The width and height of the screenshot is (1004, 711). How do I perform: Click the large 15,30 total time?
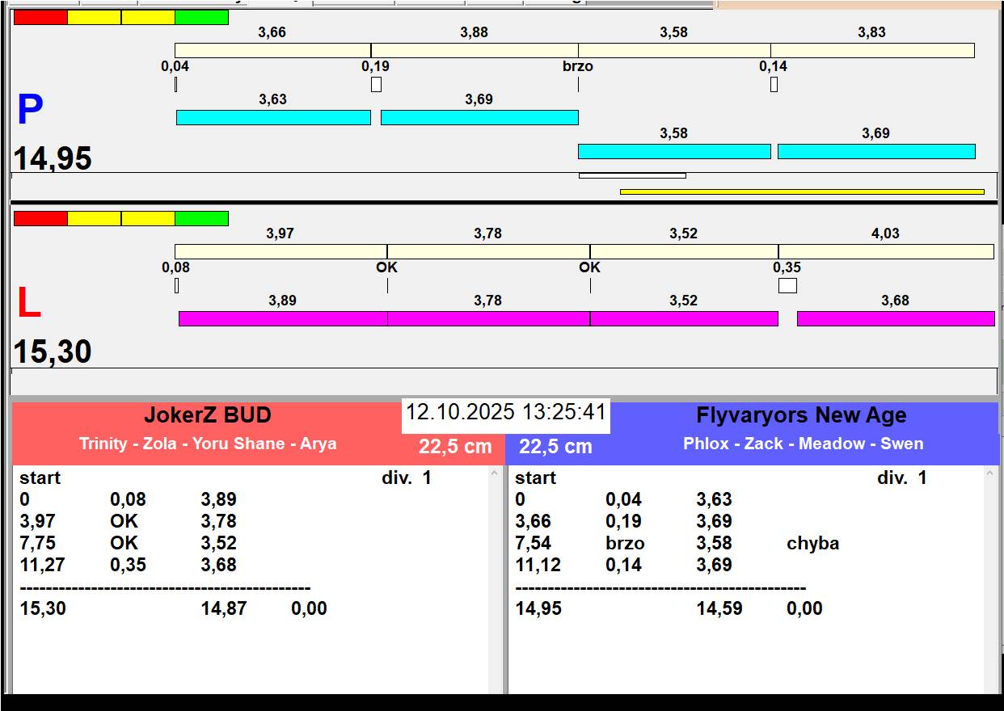[53, 351]
